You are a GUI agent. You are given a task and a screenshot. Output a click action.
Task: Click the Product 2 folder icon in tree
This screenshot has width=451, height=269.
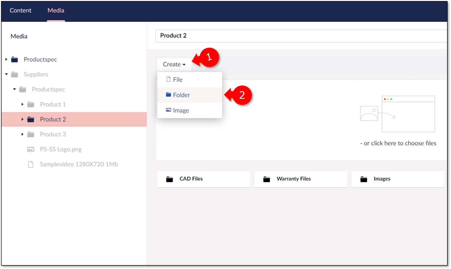tap(31, 119)
